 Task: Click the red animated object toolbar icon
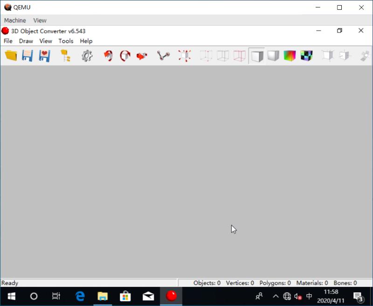[142, 56]
